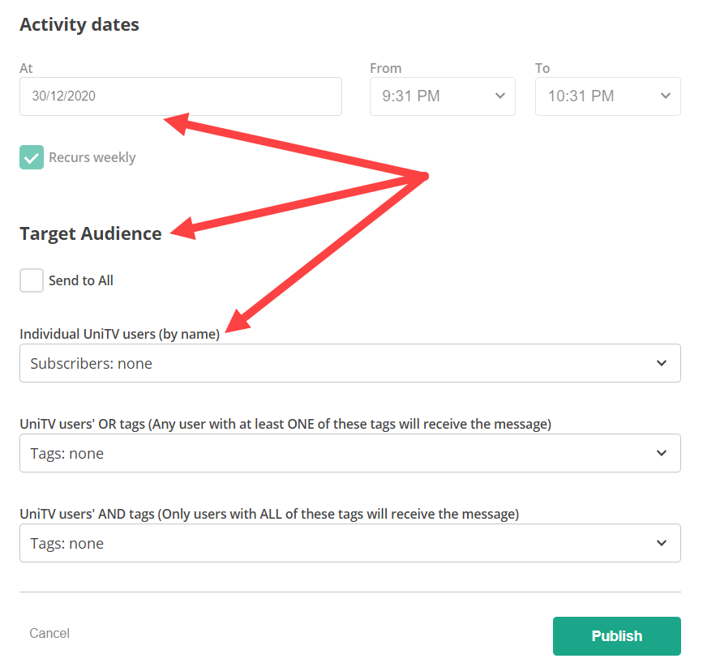Click the Cancel link
This screenshot has height=667, width=720.
coord(49,634)
